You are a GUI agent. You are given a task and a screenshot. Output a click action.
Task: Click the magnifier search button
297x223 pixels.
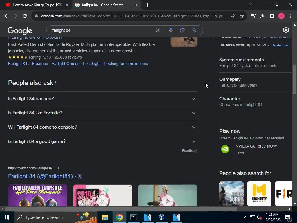195,30
